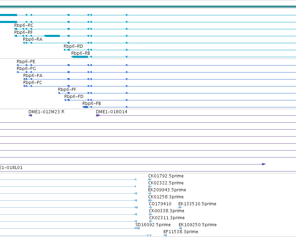Open the Rbp6-PA protein label
Screen dimensions: 296x237
coord(33,76)
